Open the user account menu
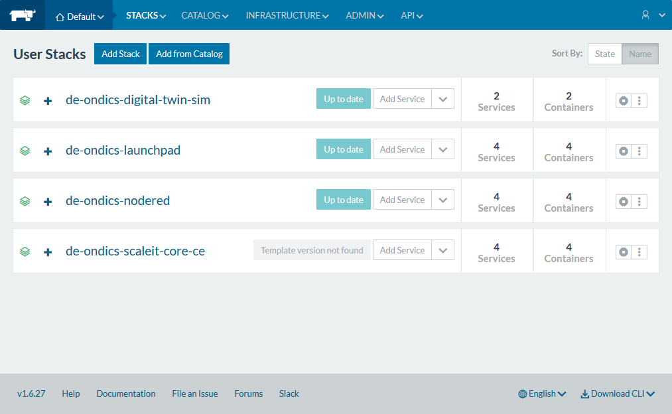672x414 pixels. [645, 15]
